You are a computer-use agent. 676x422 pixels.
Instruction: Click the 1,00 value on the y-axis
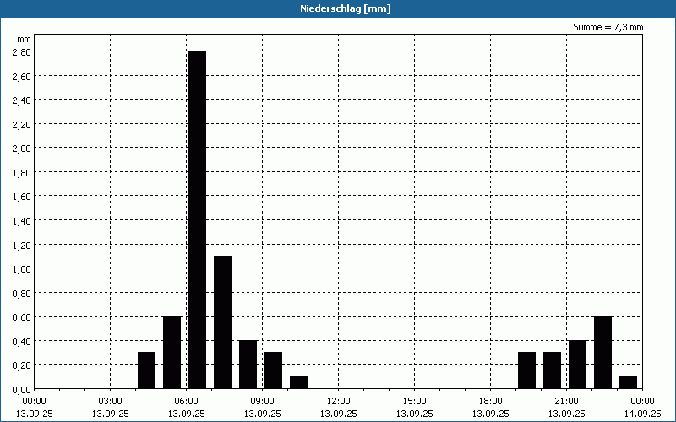tap(20, 268)
